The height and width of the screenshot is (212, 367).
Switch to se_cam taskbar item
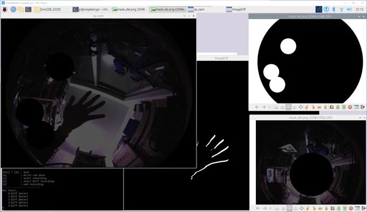click(206, 9)
